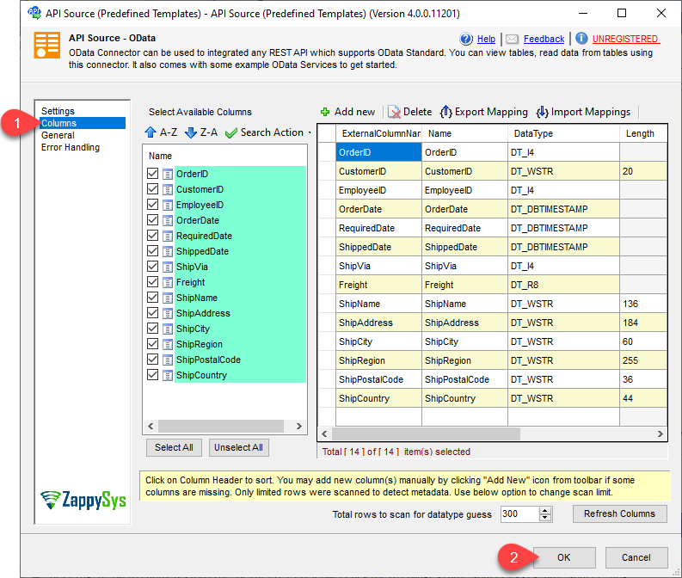Click mapping grid horizontal scrollbar thumb

tap(426, 434)
